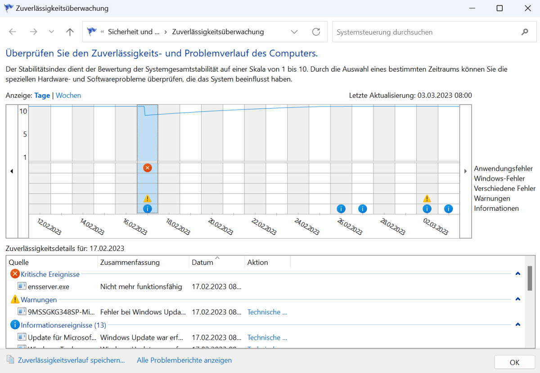
Task: Click Kritische Ereignisse group label
Action: 50,274
